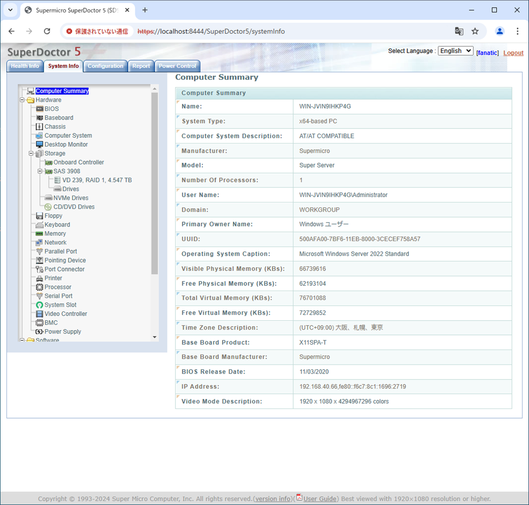
Task: Click the System Slot green icon
Action: [x=40, y=305]
